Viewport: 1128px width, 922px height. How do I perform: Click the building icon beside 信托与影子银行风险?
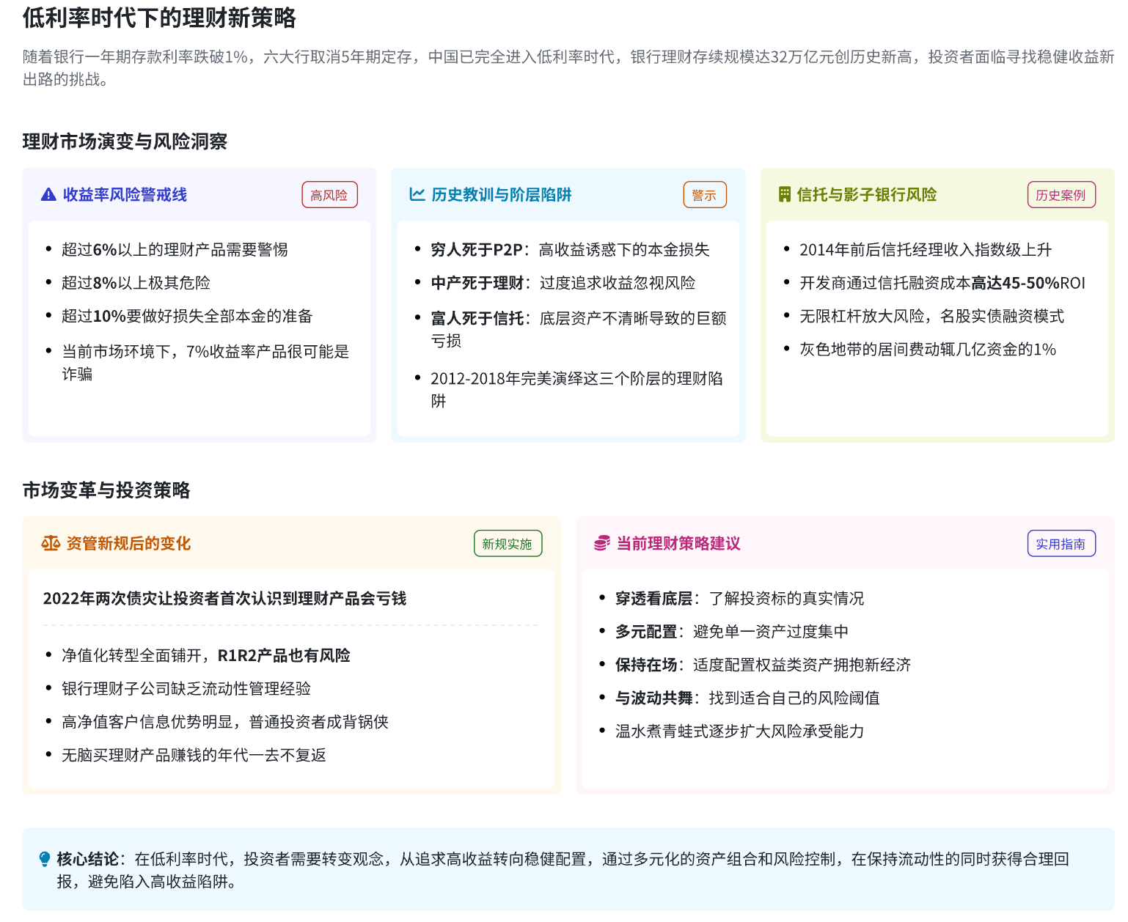coord(785,195)
